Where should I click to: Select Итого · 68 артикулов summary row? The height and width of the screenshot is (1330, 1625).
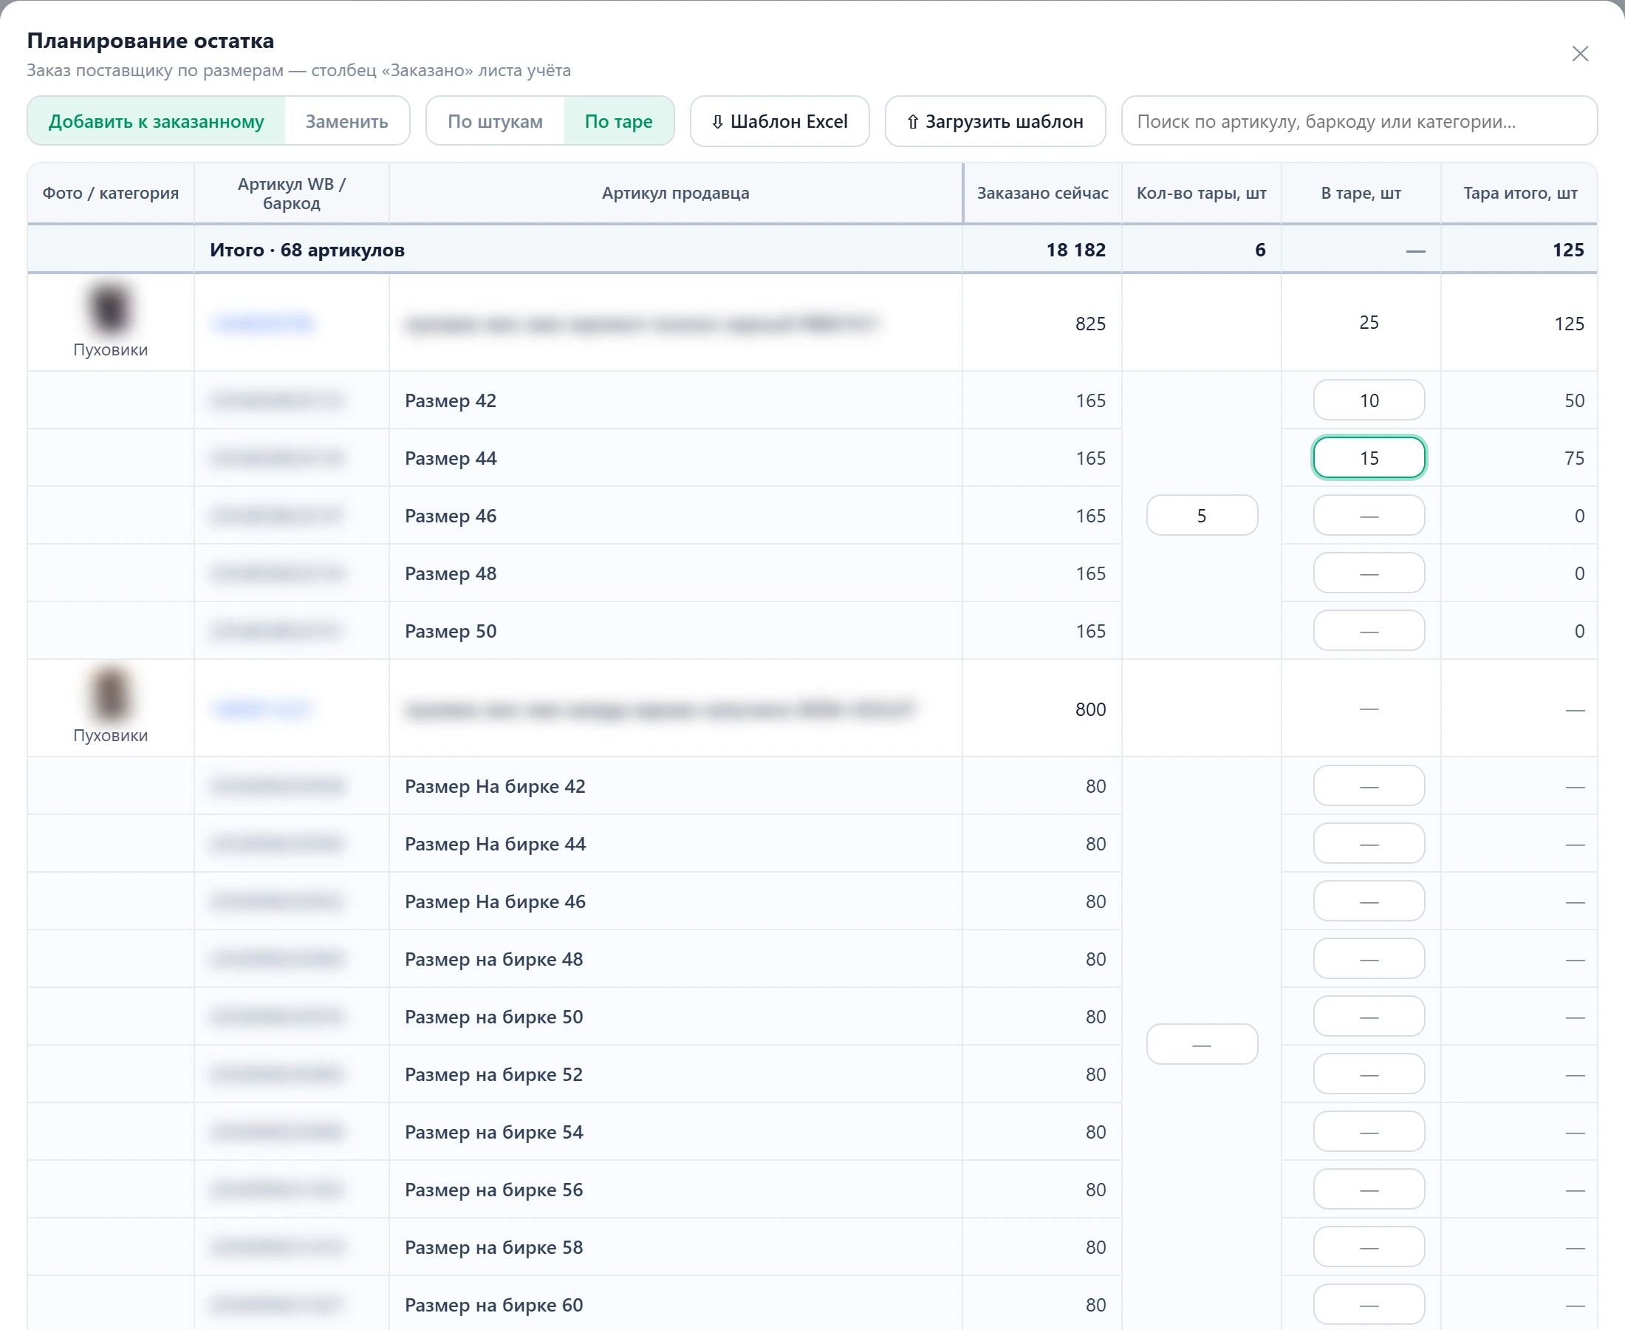[x=812, y=250]
